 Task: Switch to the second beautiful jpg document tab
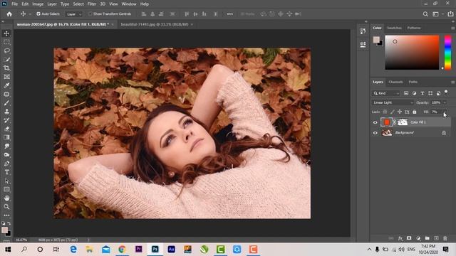155,24
